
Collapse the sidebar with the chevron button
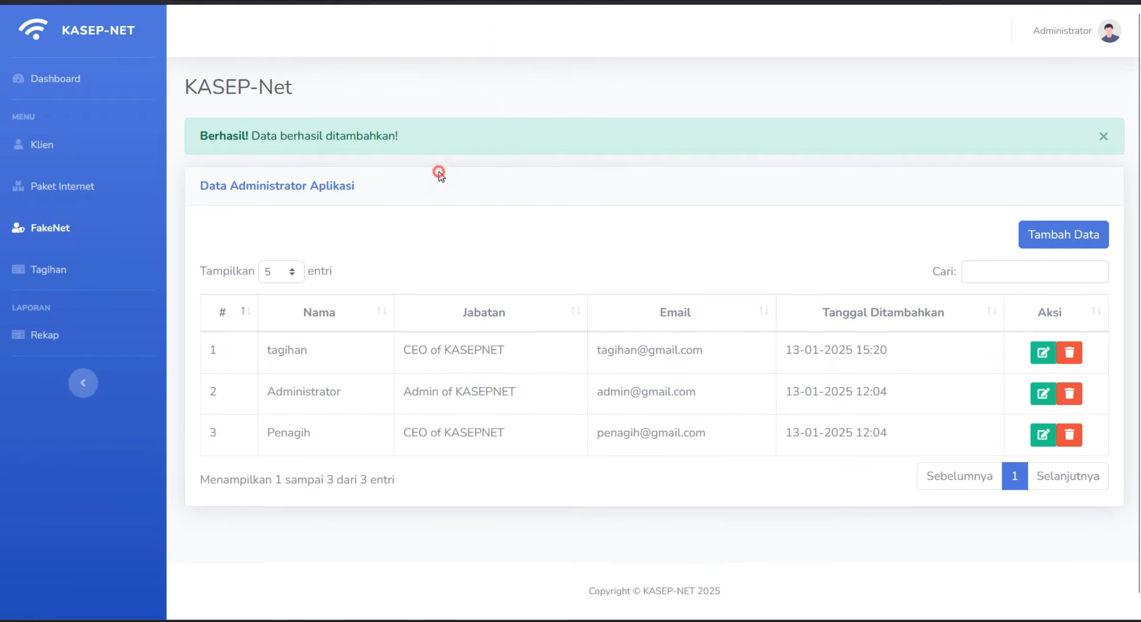(x=83, y=383)
